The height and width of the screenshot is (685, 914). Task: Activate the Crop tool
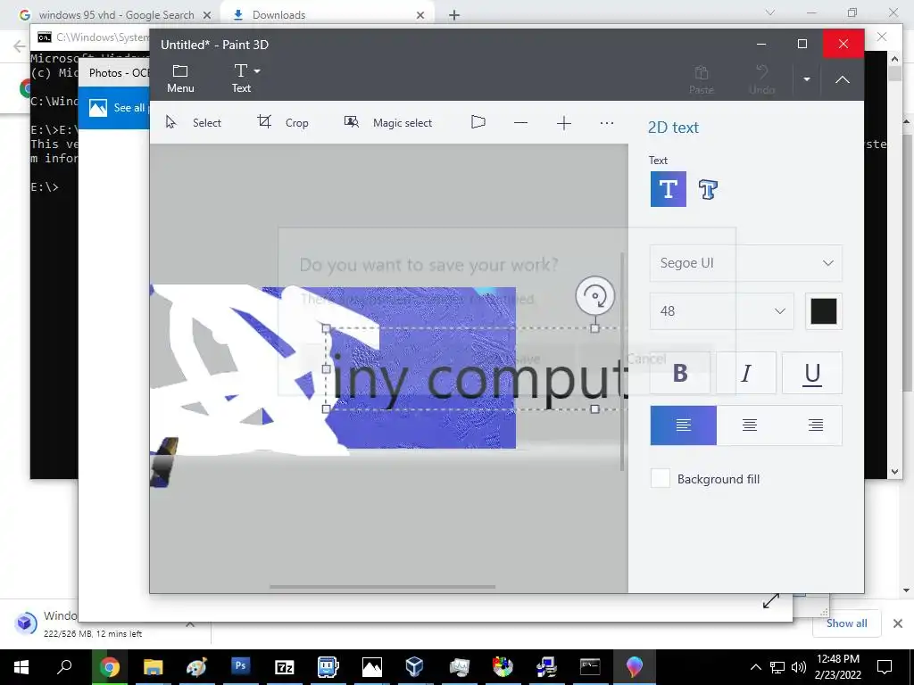tap(283, 122)
